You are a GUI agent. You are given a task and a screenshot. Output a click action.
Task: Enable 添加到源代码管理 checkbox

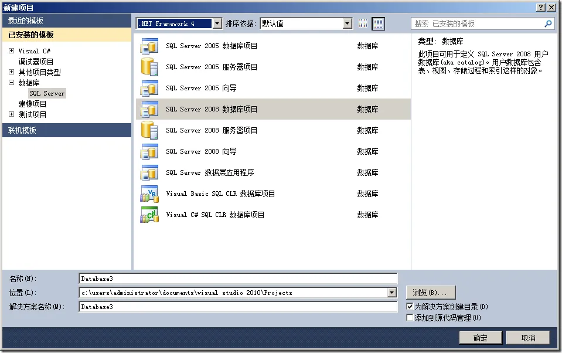tap(410, 318)
